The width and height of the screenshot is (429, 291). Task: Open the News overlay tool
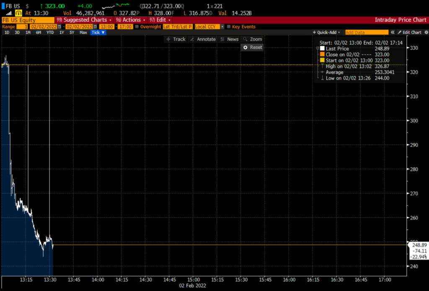pyautogui.click(x=230, y=39)
